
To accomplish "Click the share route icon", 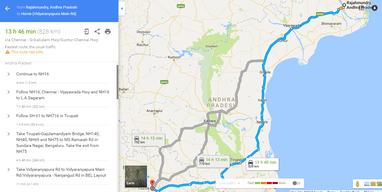I will point(97,32).
